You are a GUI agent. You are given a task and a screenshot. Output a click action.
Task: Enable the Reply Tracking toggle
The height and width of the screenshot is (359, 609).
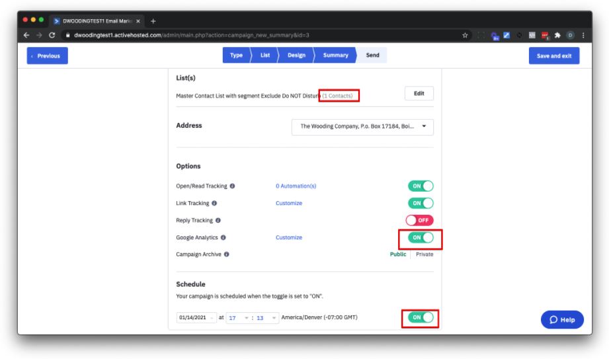click(x=421, y=221)
